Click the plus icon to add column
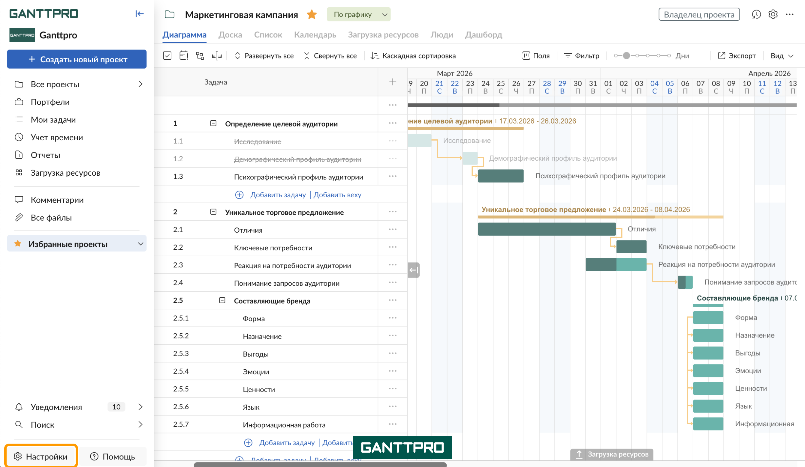Screen dimensions: 805x467 tap(393, 82)
